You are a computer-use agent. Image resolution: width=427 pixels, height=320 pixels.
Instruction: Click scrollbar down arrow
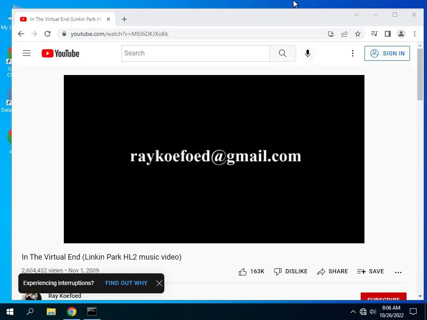click(x=420, y=296)
